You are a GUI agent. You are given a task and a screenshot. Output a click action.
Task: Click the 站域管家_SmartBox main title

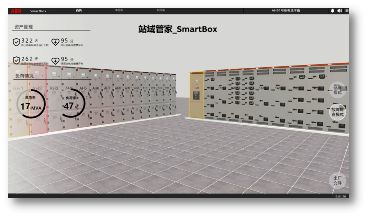tap(178, 29)
